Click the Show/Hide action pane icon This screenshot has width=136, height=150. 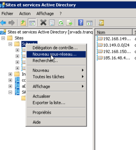pos(90,23)
